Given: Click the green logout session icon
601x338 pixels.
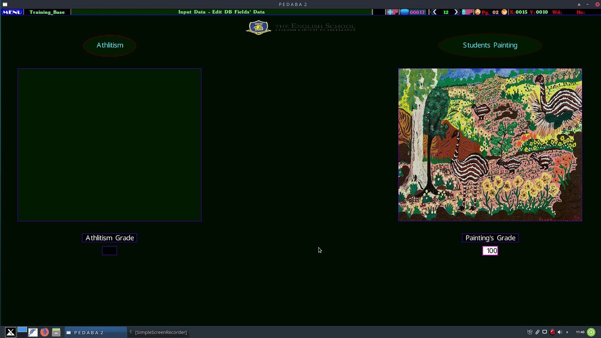Looking at the screenshot, I should tap(591, 332).
